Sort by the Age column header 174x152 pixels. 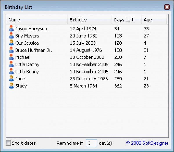(154, 20)
